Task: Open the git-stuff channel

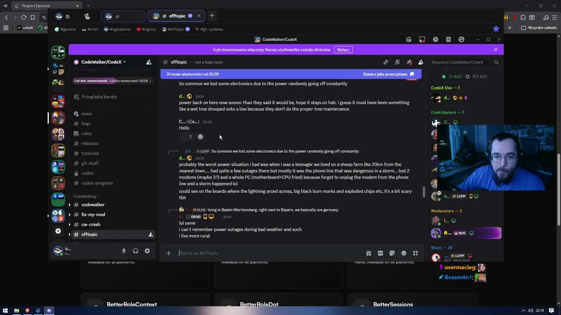Action: [x=112, y=163]
